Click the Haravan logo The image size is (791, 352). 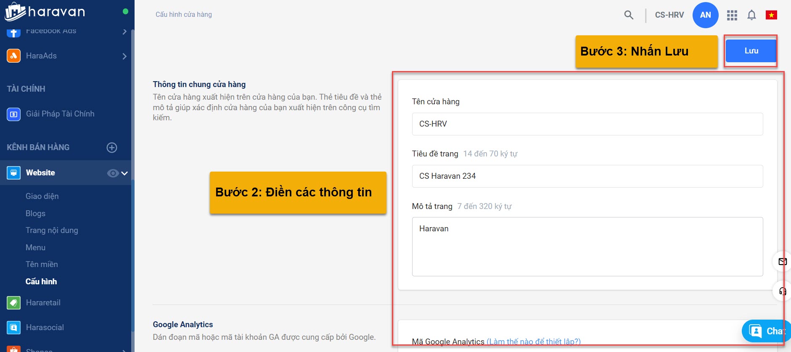[45, 12]
